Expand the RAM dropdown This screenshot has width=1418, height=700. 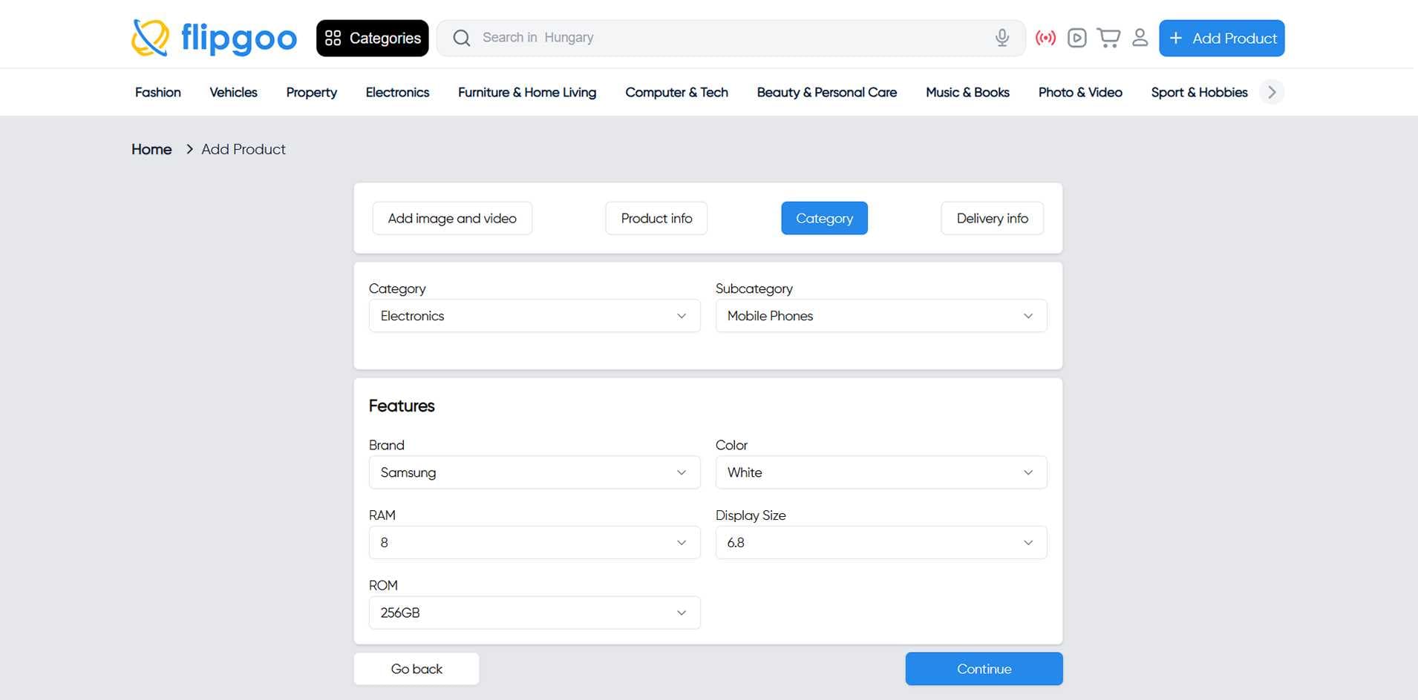click(534, 543)
